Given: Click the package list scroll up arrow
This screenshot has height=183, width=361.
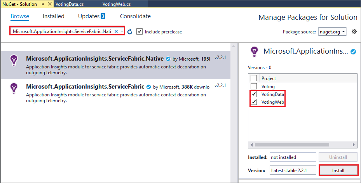Looking at the screenshot, I should [234, 46].
